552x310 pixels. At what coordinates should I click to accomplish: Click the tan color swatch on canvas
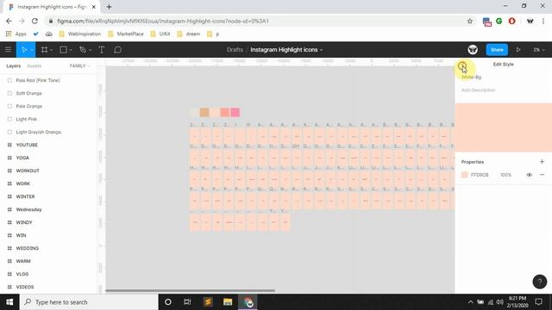204,113
